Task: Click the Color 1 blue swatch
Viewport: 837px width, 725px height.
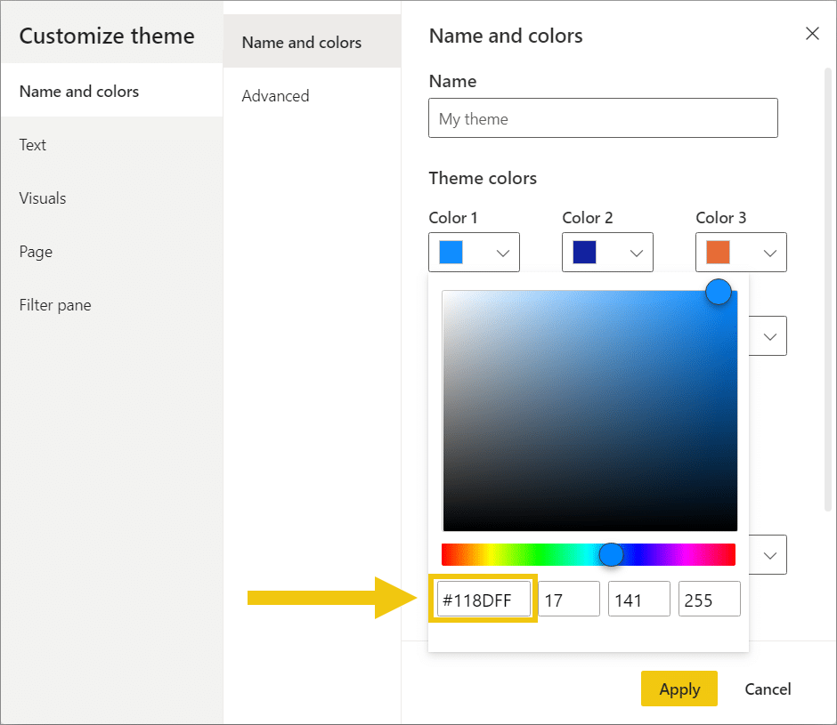Action: [x=451, y=253]
